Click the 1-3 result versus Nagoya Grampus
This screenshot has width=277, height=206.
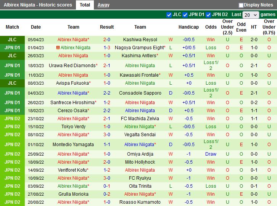(107, 48)
